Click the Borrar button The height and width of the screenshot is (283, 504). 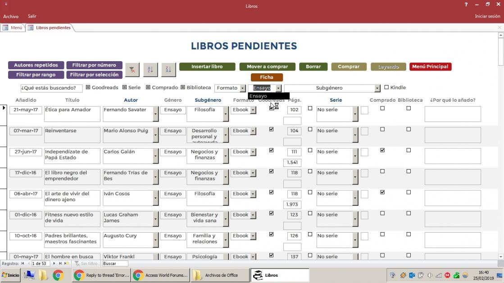[x=313, y=67]
